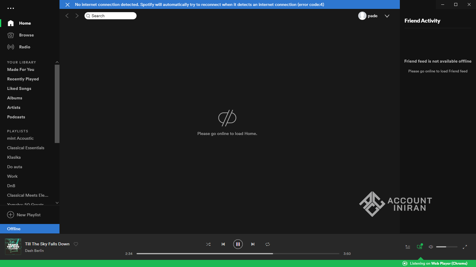Enter full screen mode
476x267 pixels.
[465, 247]
